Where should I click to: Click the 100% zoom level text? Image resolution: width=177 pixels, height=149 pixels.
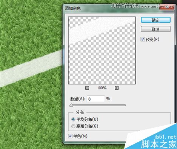102,88
